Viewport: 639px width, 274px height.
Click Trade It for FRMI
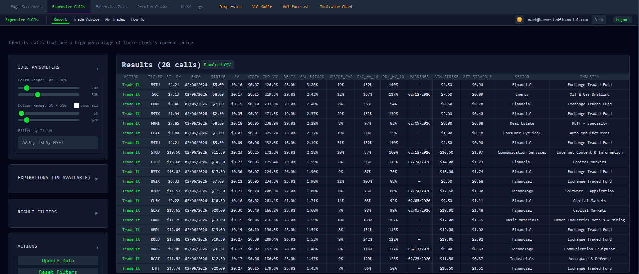coord(131,123)
